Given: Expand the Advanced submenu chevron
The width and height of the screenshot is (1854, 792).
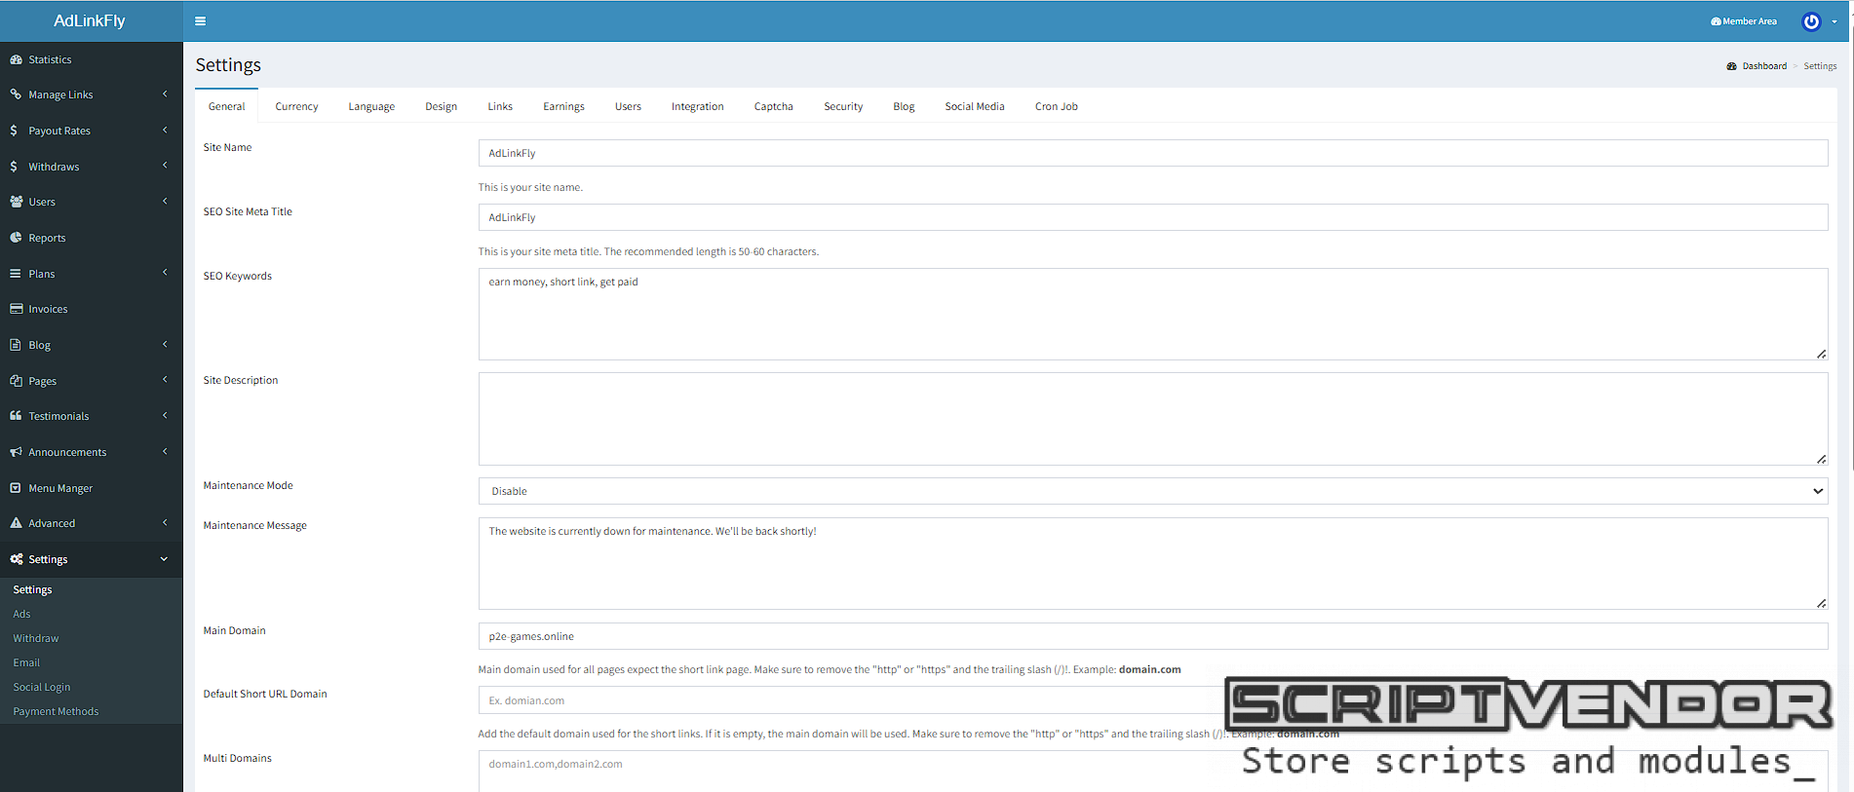Looking at the screenshot, I should click(x=165, y=522).
